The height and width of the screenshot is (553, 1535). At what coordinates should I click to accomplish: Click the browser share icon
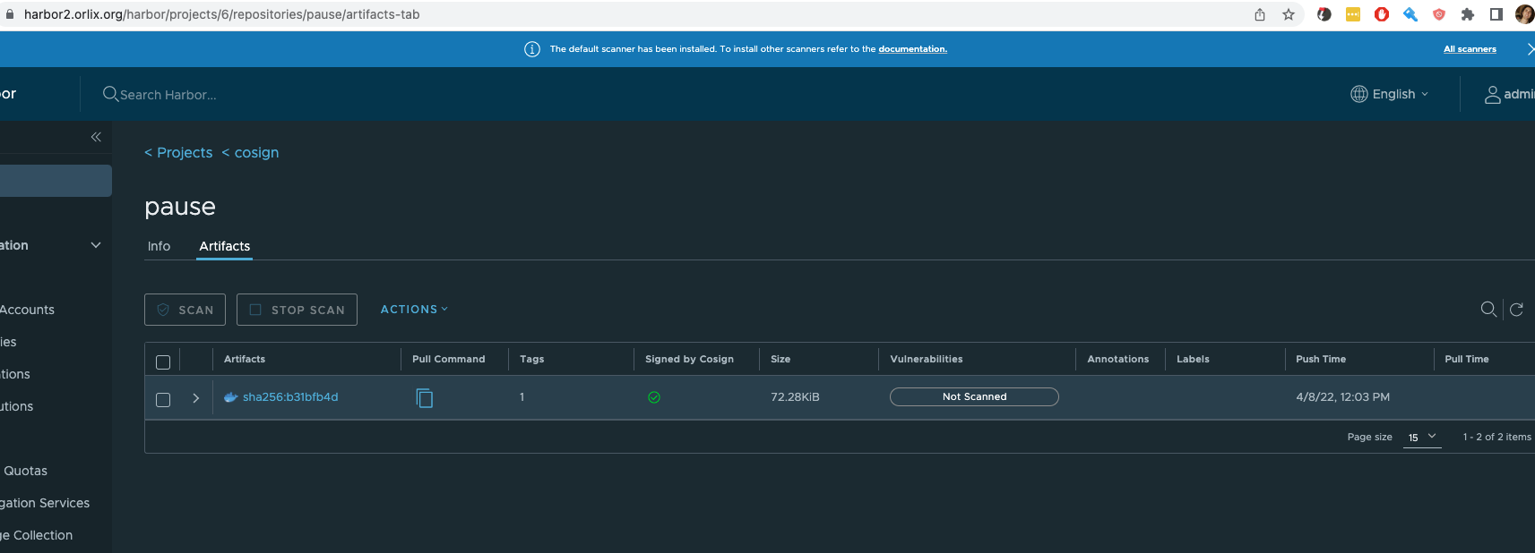(1260, 14)
